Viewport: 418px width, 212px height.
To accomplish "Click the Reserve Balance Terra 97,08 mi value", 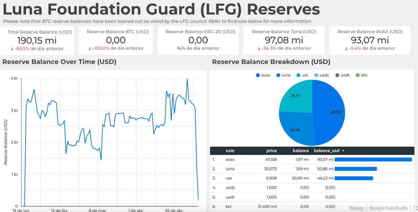I will pyautogui.click(x=284, y=40).
